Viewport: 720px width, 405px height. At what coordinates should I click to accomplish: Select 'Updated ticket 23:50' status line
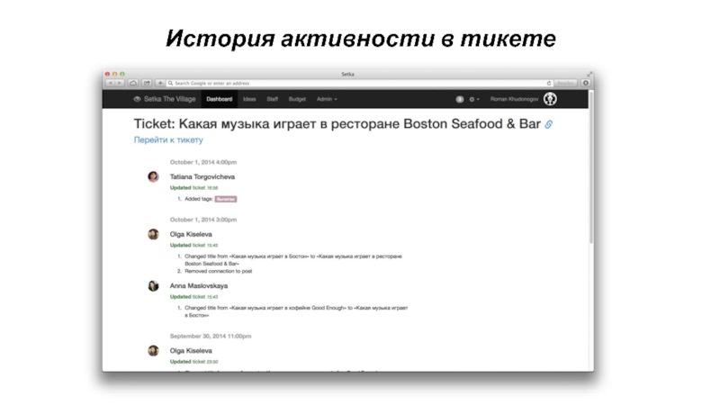193,362
